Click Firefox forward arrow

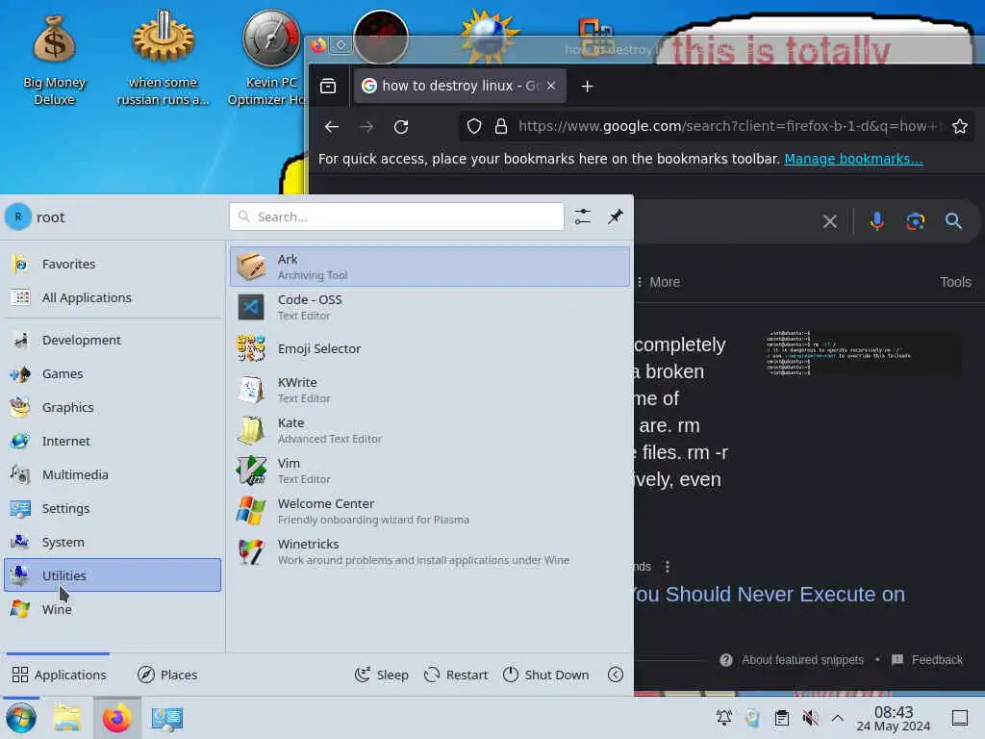pyautogui.click(x=366, y=126)
